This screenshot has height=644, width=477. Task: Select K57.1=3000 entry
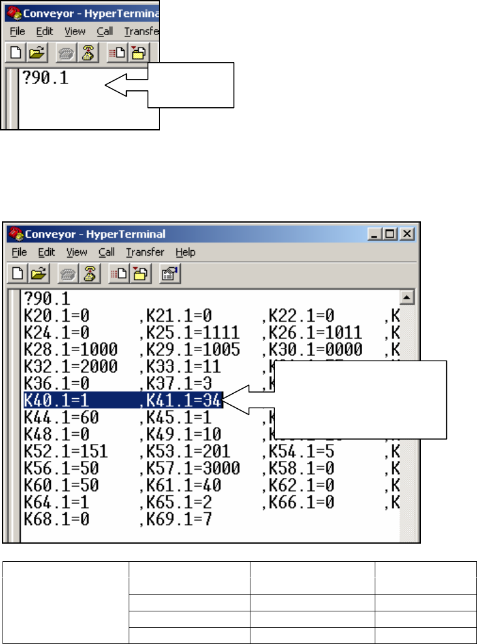click(193, 468)
